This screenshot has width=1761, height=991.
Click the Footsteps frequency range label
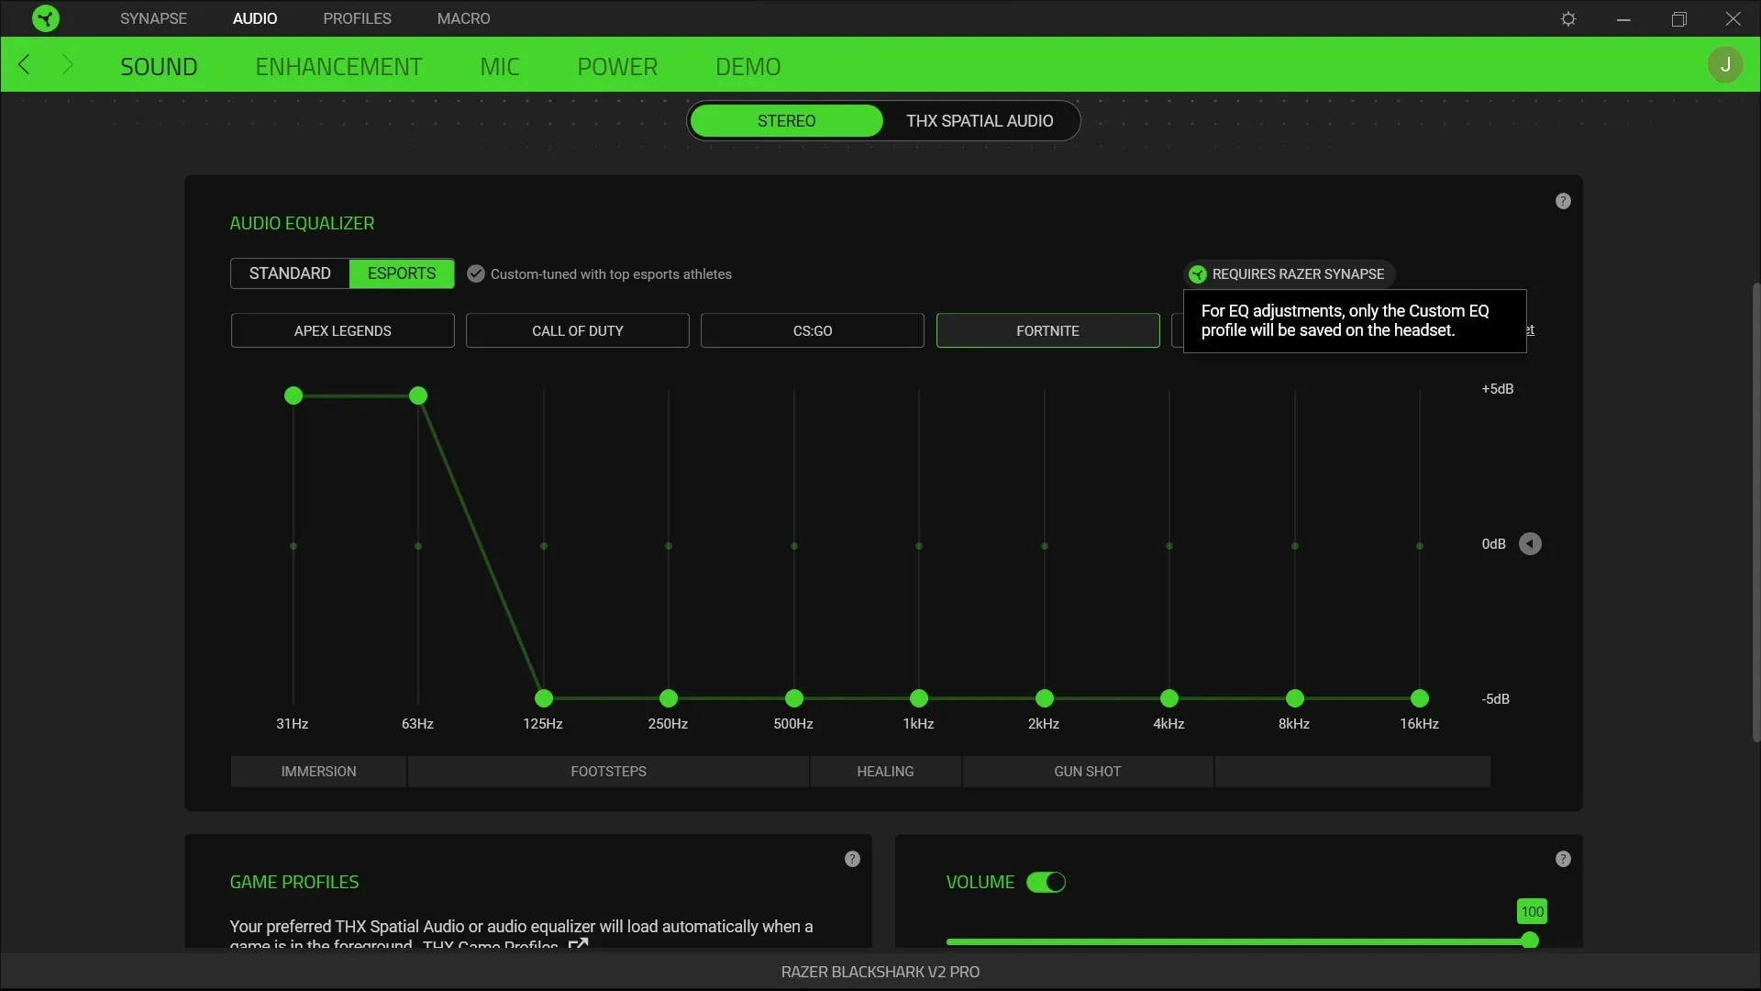click(x=608, y=772)
